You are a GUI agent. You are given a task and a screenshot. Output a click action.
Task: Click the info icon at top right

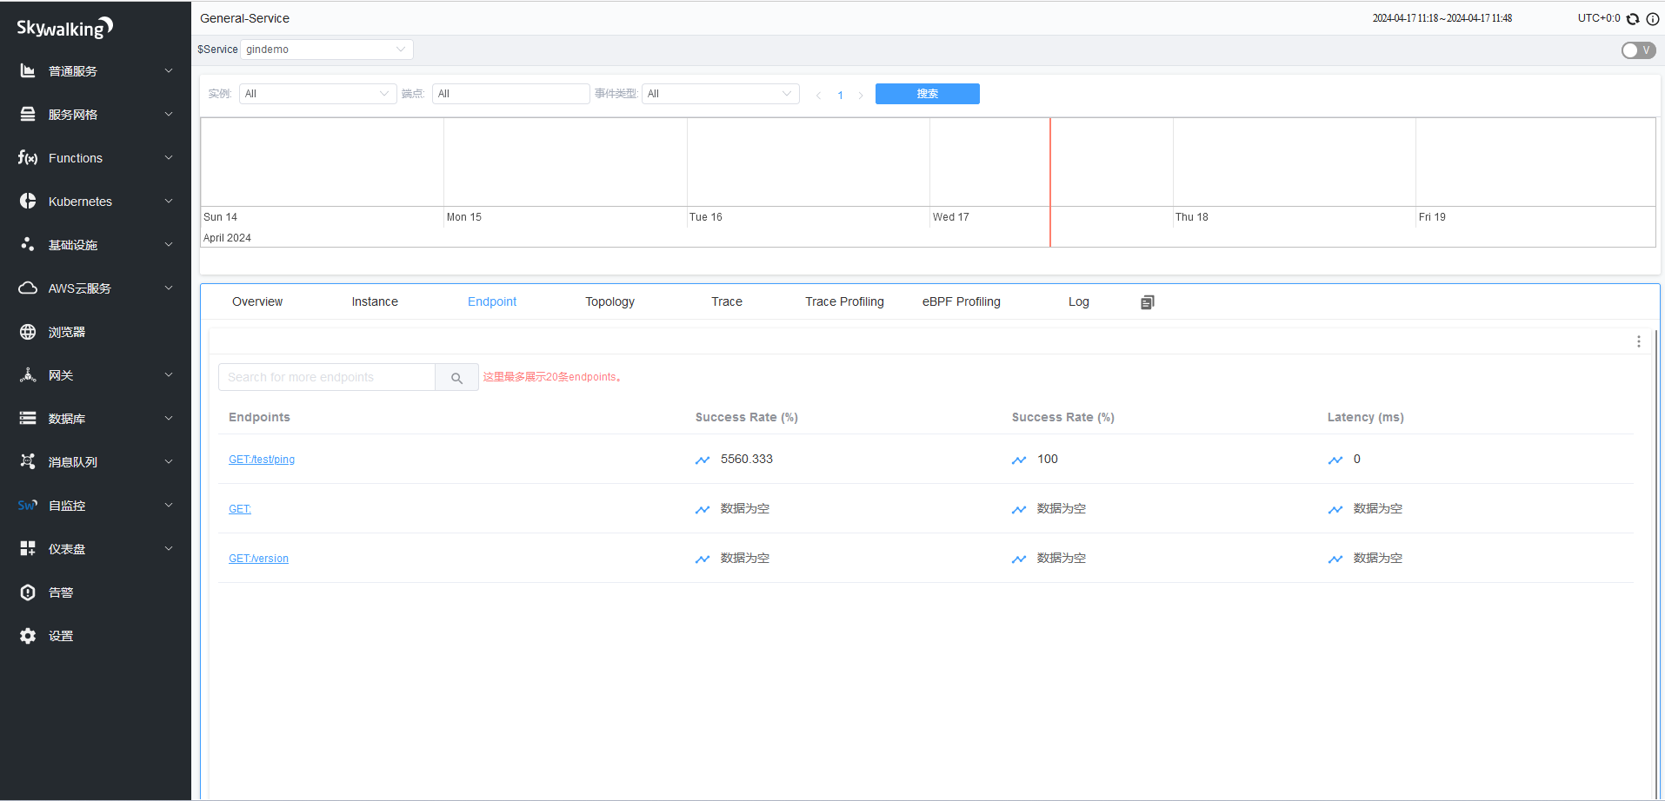click(x=1653, y=18)
